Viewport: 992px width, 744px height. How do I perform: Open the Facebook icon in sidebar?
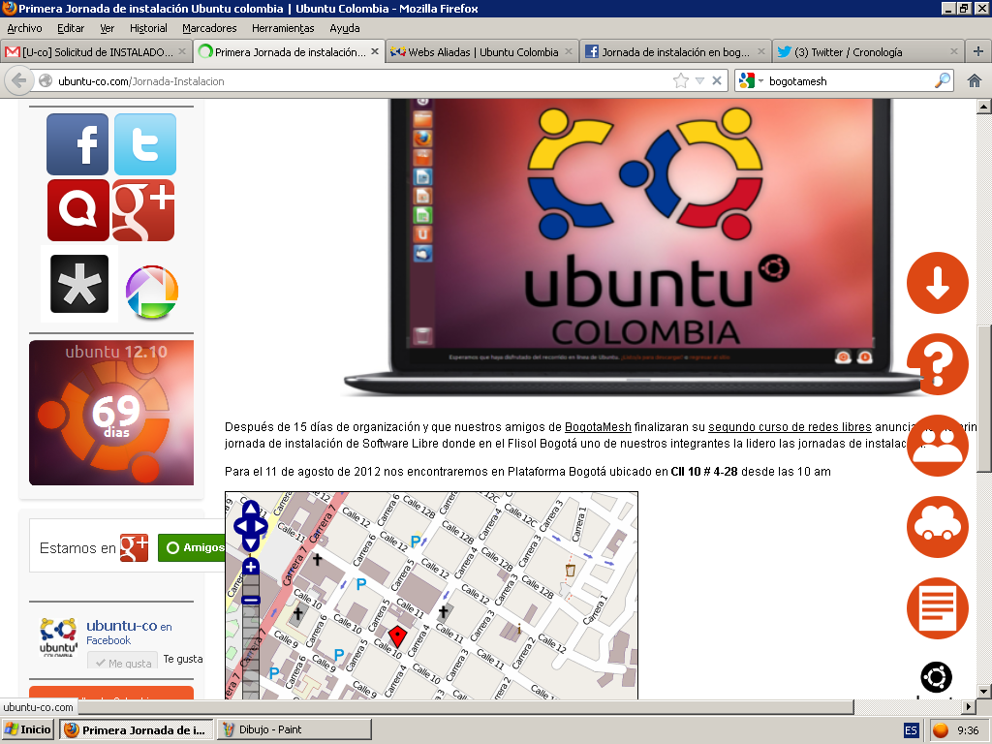click(x=77, y=144)
